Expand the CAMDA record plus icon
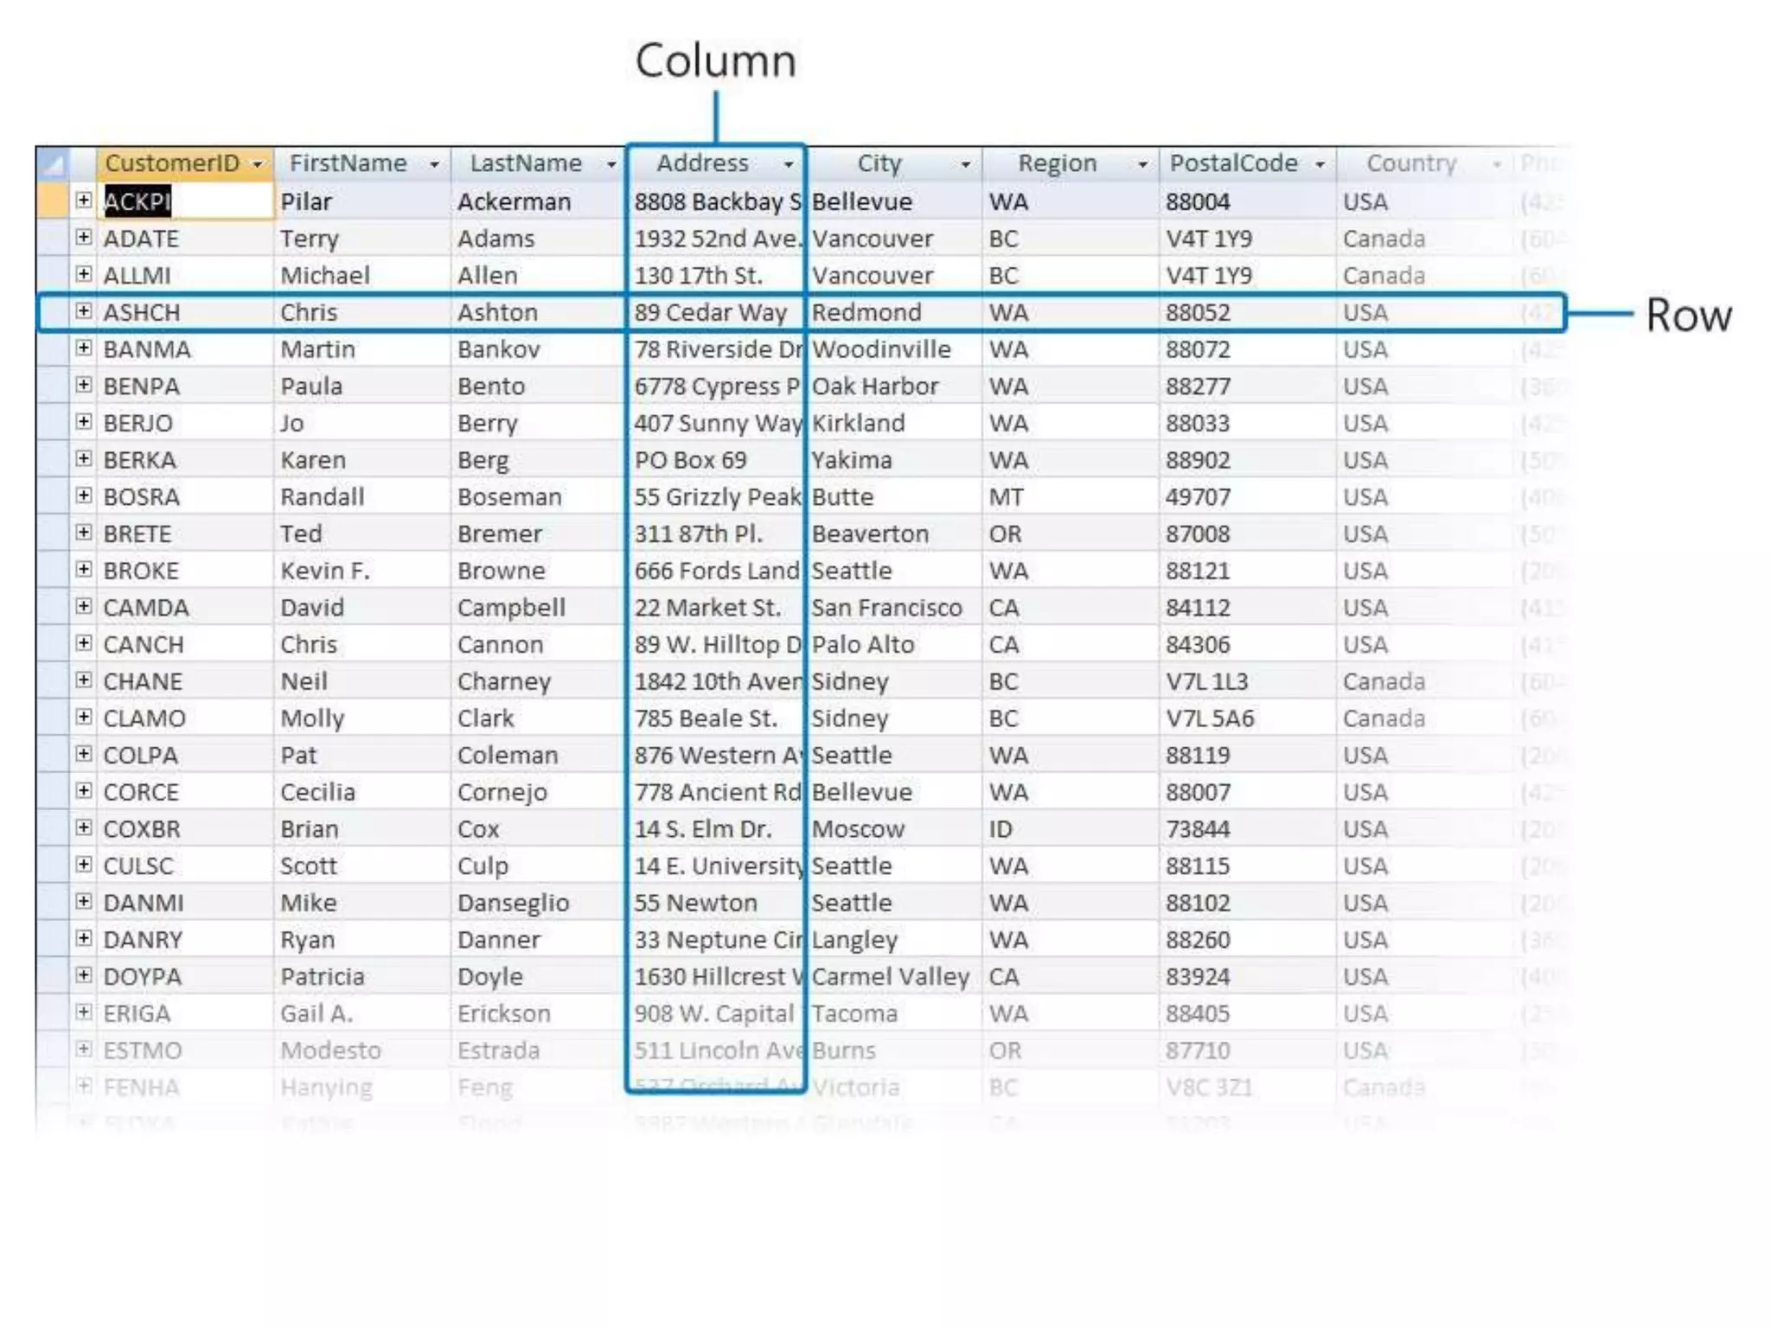 click(83, 606)
